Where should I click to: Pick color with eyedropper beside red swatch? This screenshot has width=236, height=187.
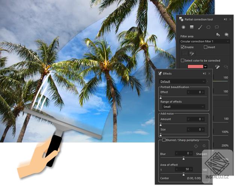tap(217, 67)
